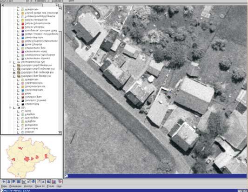Click the eighth icon in the toolbar row
The width and height of the screenshot is (248, 192).
pos(39,182)
